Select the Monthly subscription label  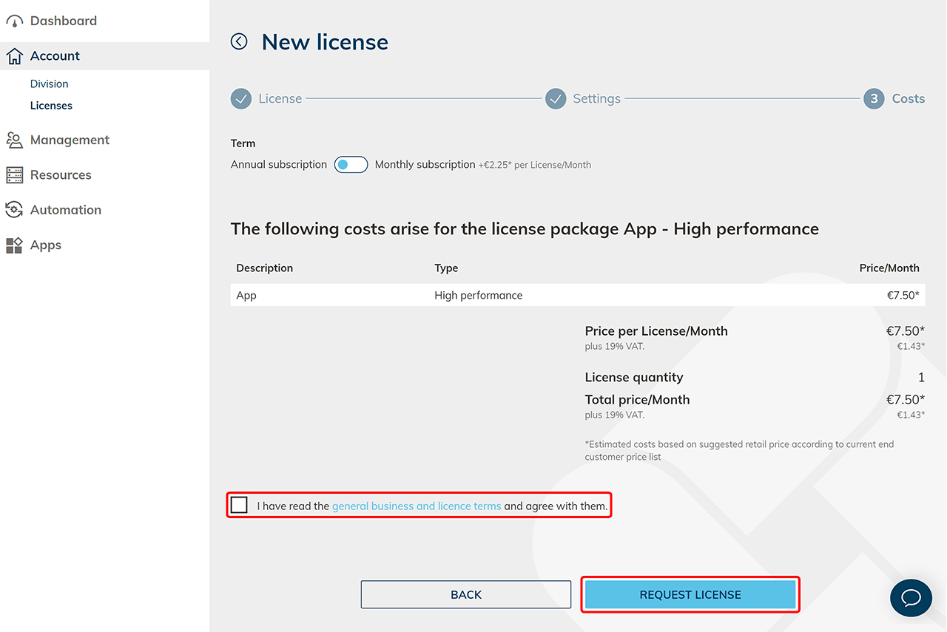(x=425, y=165)
